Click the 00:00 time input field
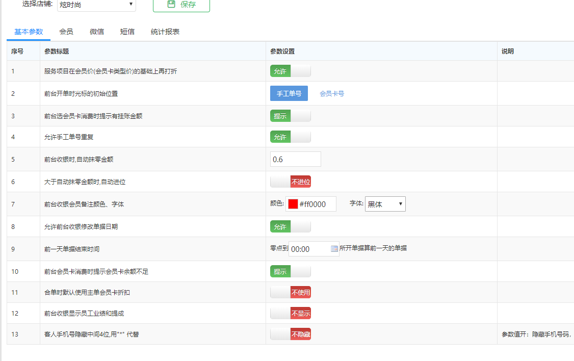This screenshot has height=361, width=574. (314, 249)
